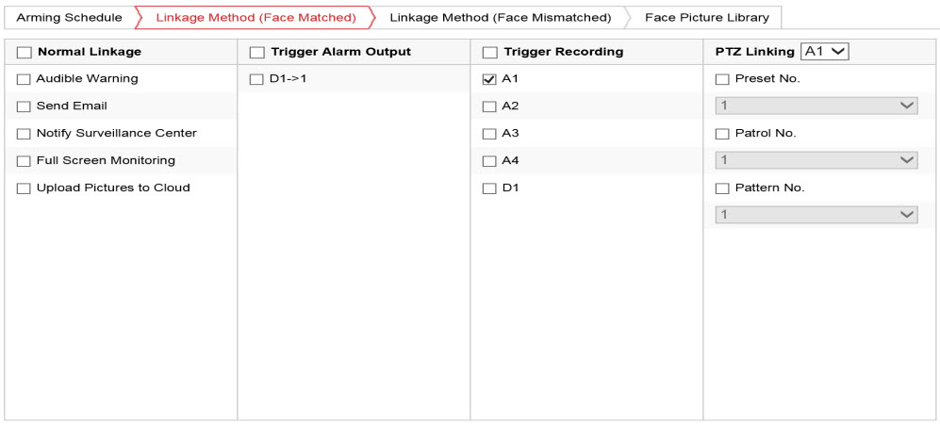Uncheck A1 under Trigger Recording
The height and width of the screenshot is (425, 940).
tap(489, 80)
